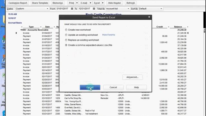Close the Send Report to Excel dialog
This screenshot has width=206, height=116.
(149, 17)
